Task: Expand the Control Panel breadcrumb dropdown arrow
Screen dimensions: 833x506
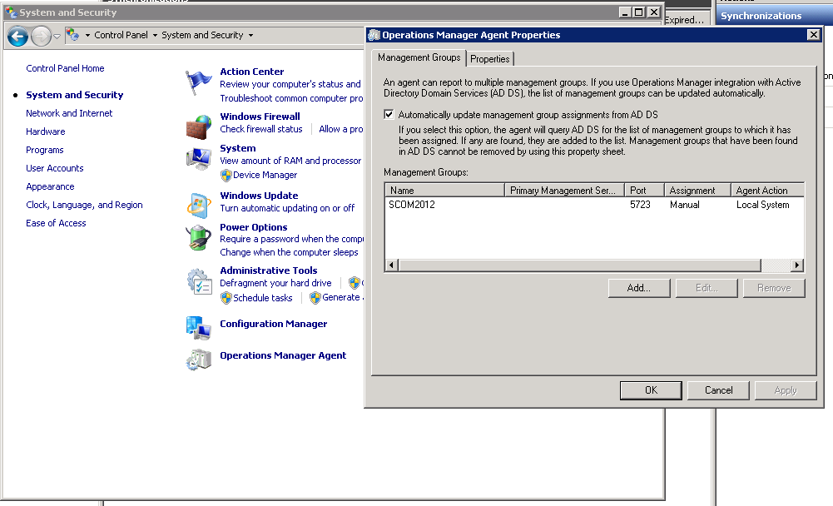Action: [155, 36]
